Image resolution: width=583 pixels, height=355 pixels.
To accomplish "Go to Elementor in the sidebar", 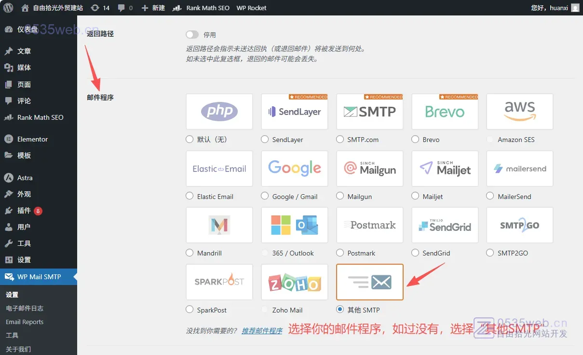I will [32, 139].
